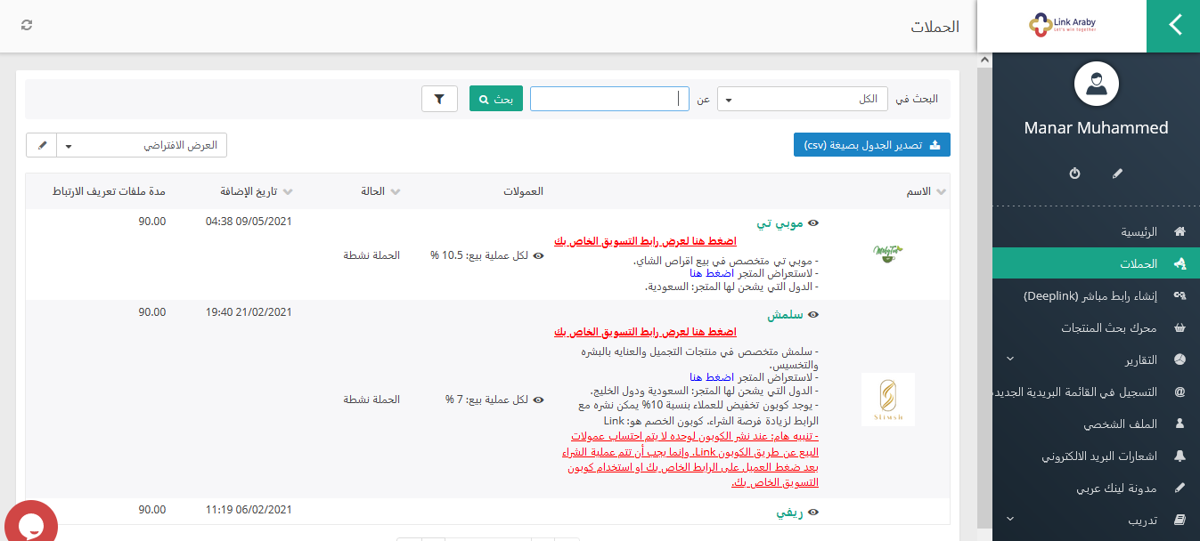Click the pencil edit-profile icon under the username
The image size is (1200, 541).
(x=1117, y=173)
